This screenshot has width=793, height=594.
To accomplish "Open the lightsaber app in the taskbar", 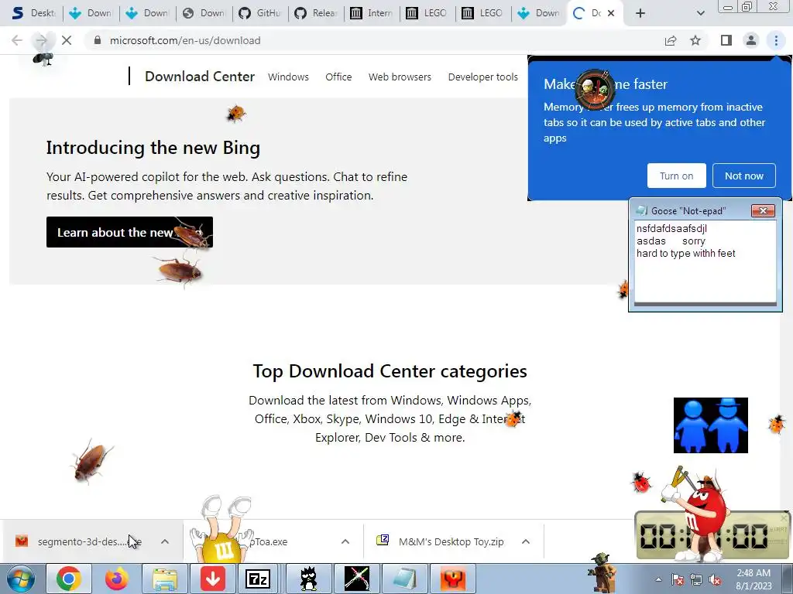I will tap(356, 579).
